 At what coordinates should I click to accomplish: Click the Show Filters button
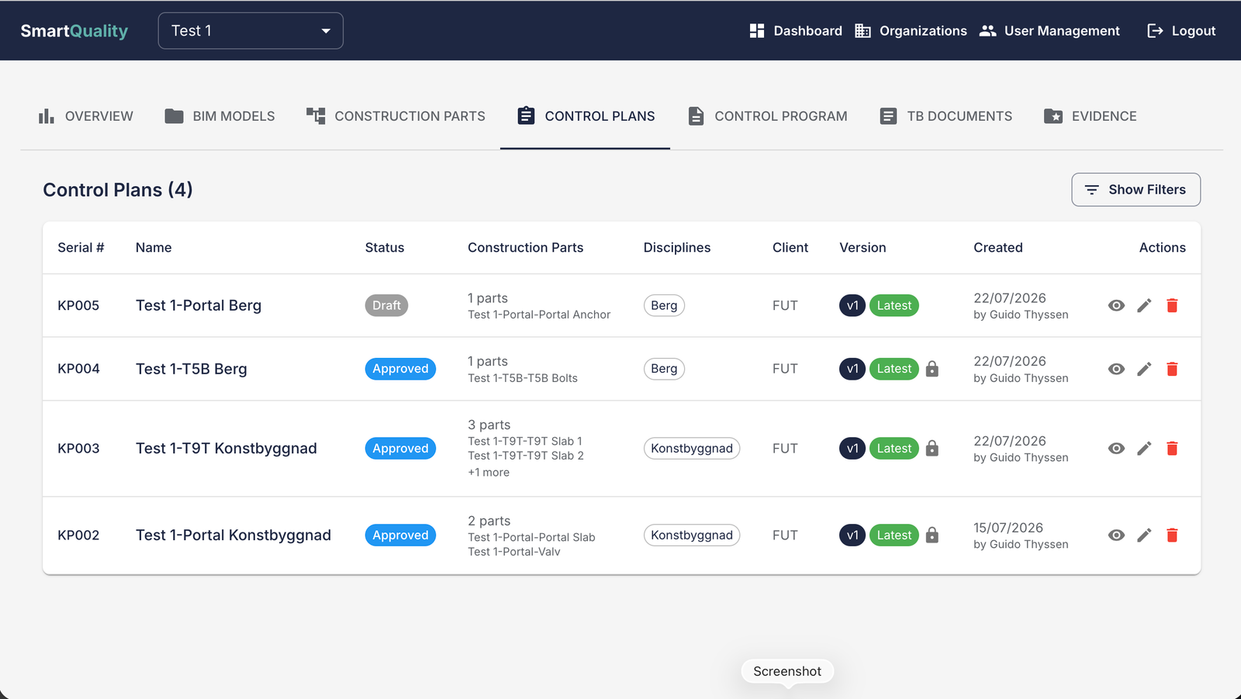(1136, 190)
